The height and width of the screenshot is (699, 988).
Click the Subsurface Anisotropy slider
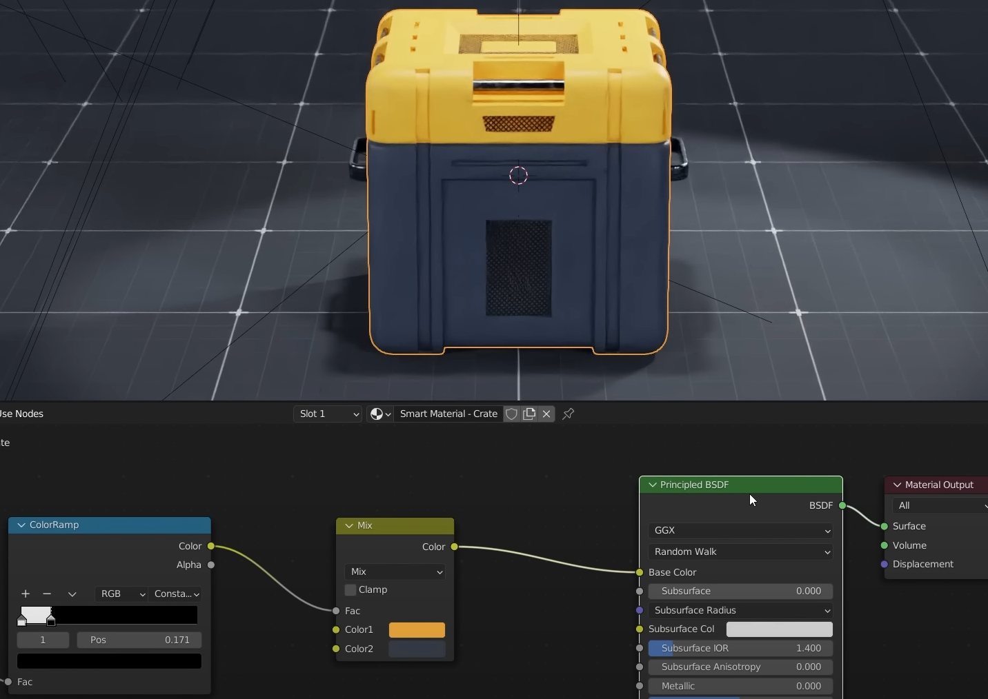pyautogui.click(x=740, y=667)
